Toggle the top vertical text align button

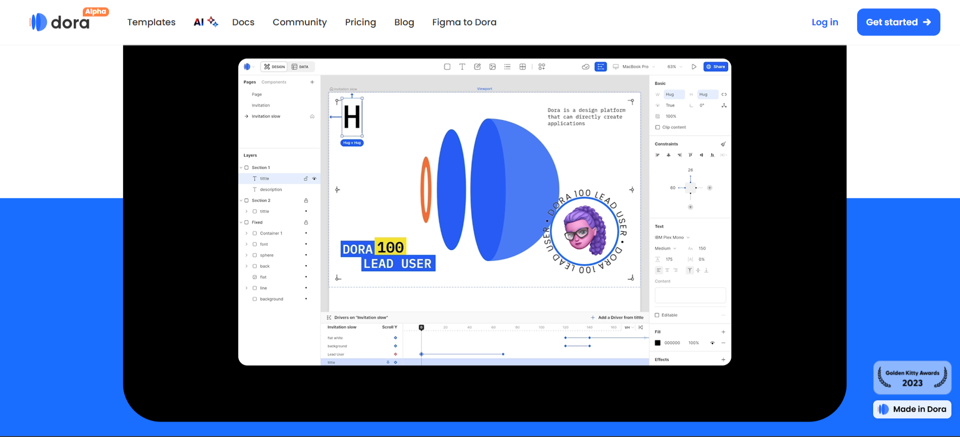pos(689,270)
